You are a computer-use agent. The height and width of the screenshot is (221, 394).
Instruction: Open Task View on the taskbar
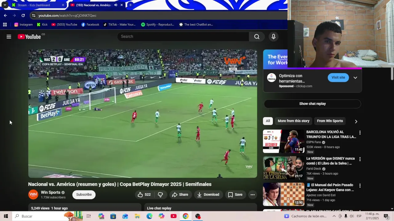89,216
